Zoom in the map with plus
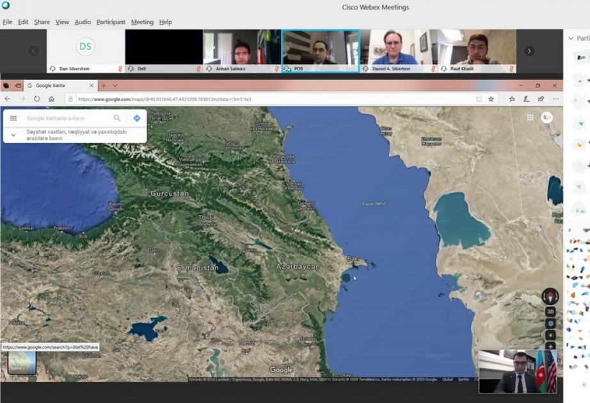Screen dimensions: 590x403 point(550,346)
